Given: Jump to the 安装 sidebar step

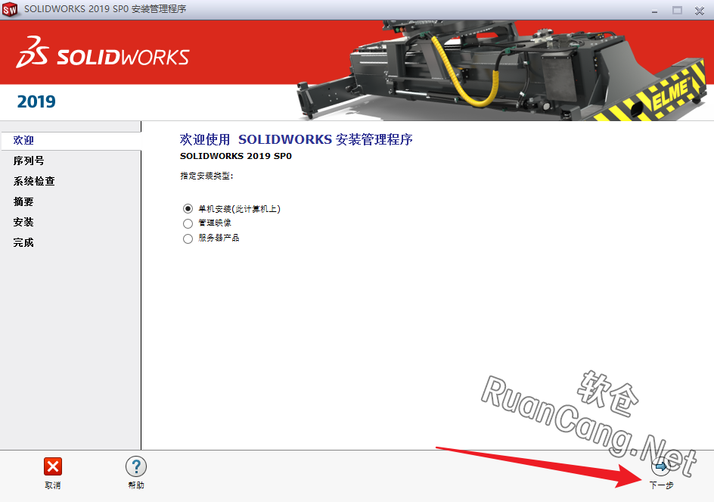Looking at the screenshot, I should (x=23, y=222).
